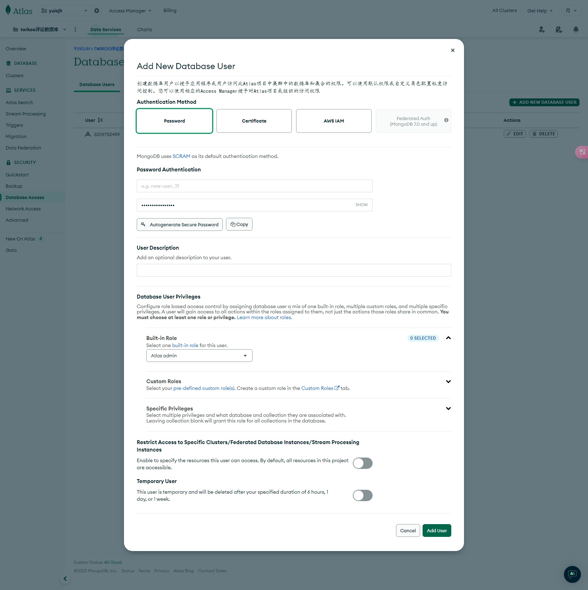Switch to the Charts tab
The width and height of the screenshot is (588, 590).
click(x=144, y=29)
